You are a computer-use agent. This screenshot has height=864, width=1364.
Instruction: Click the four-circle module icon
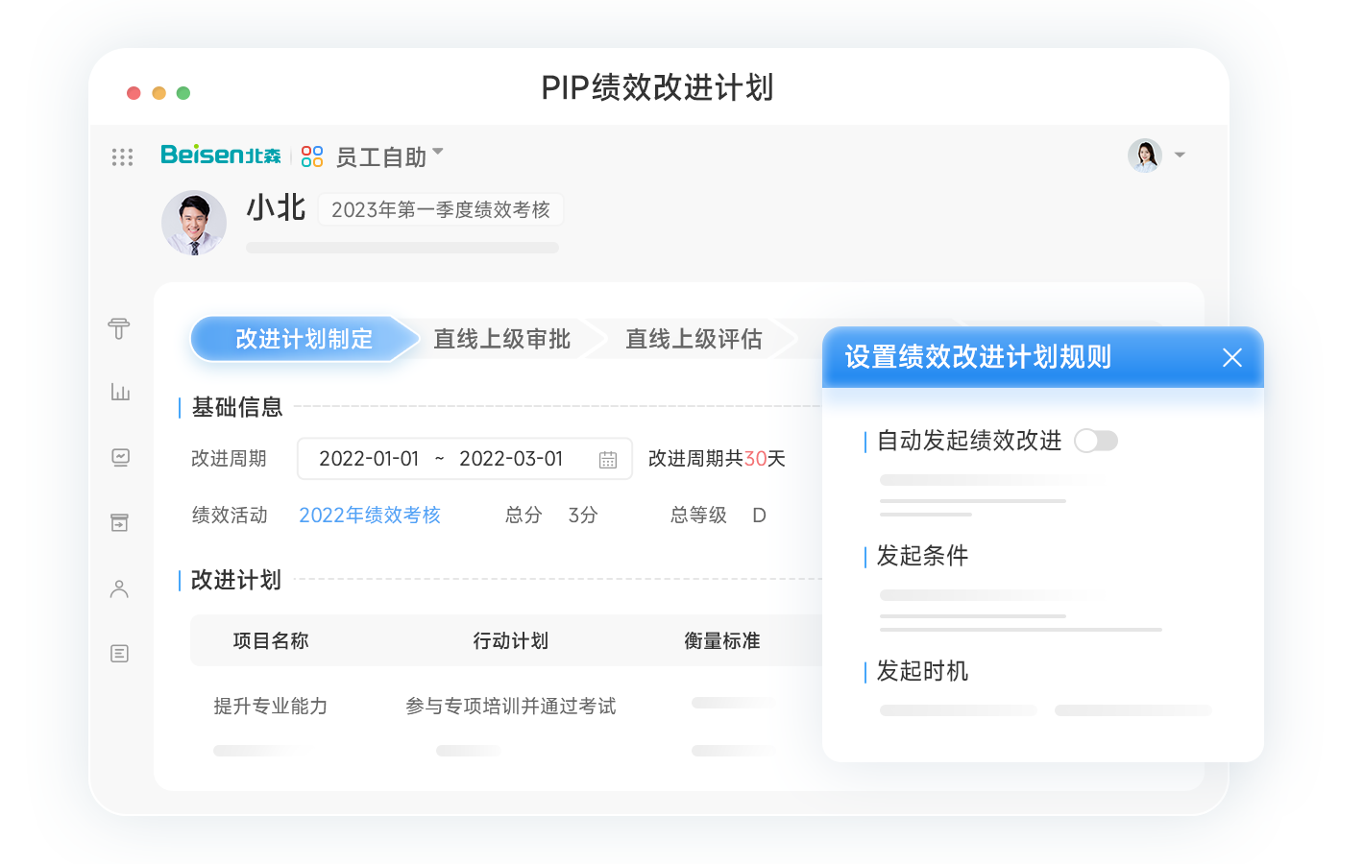pos(312,156)
